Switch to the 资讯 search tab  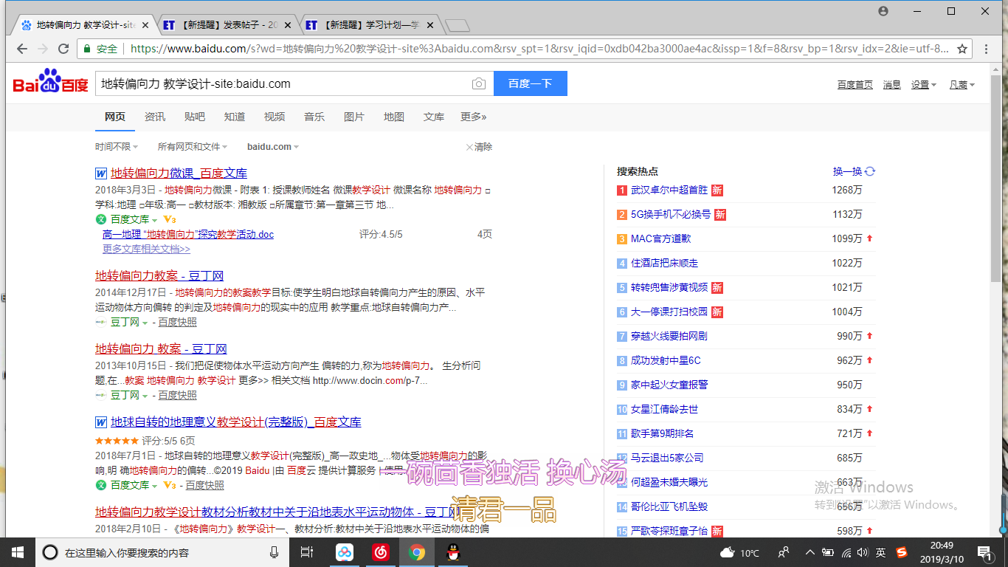point(155,117)
